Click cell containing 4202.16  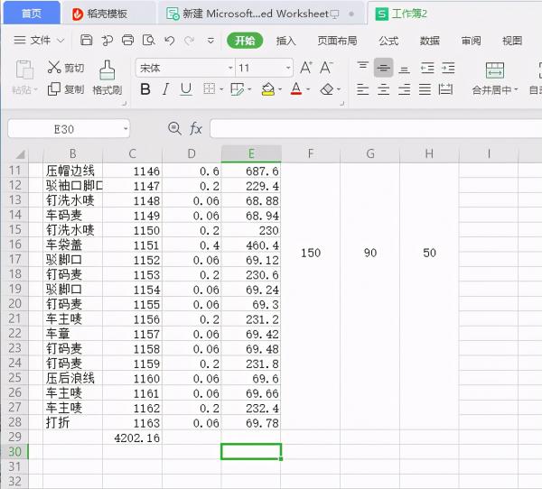click(133, 438)
